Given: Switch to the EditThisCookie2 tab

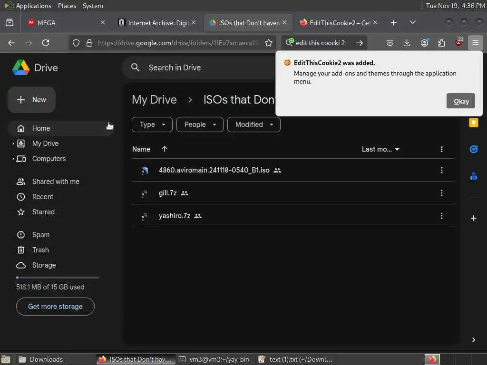Looking at the screenshot, I should click(x=339, y=23).
